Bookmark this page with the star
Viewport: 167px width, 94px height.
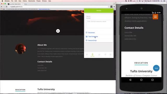[x=109, y=7]
